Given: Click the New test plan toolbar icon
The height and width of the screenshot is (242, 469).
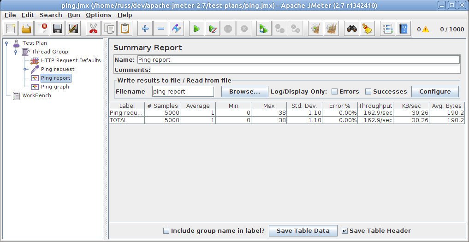Looking at the screenshot, I should point(11,29).
